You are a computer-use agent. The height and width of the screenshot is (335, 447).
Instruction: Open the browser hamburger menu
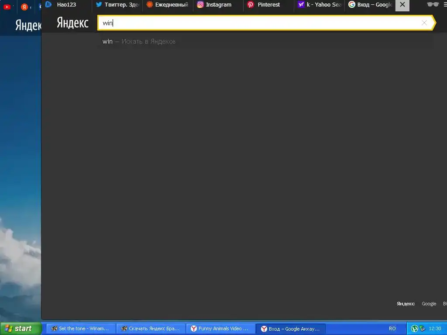click(x=445, y=4)
